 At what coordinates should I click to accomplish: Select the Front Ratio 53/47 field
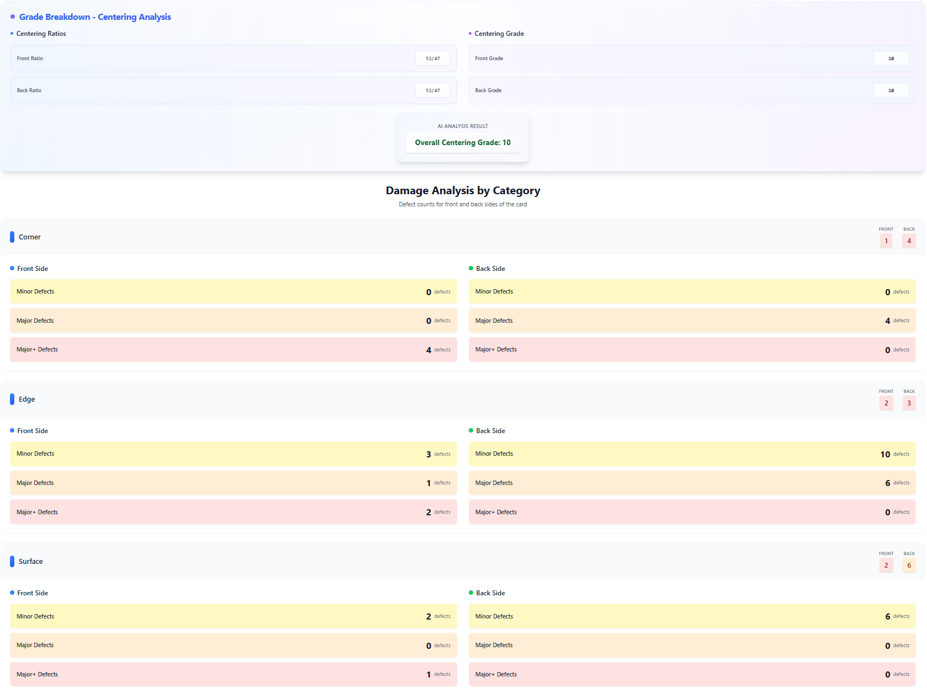coord(432,58)
